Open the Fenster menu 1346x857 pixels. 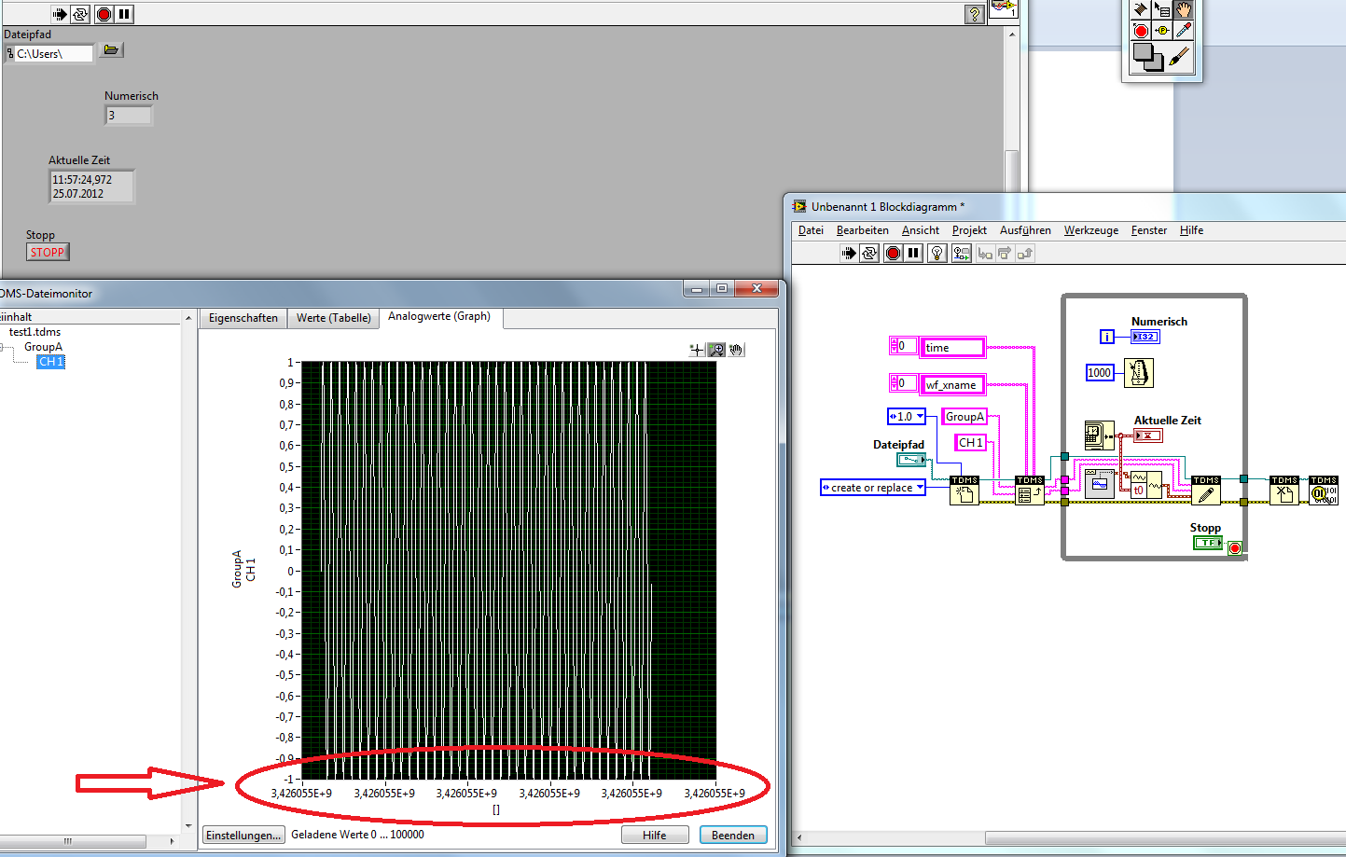[x=1149, y=230]
